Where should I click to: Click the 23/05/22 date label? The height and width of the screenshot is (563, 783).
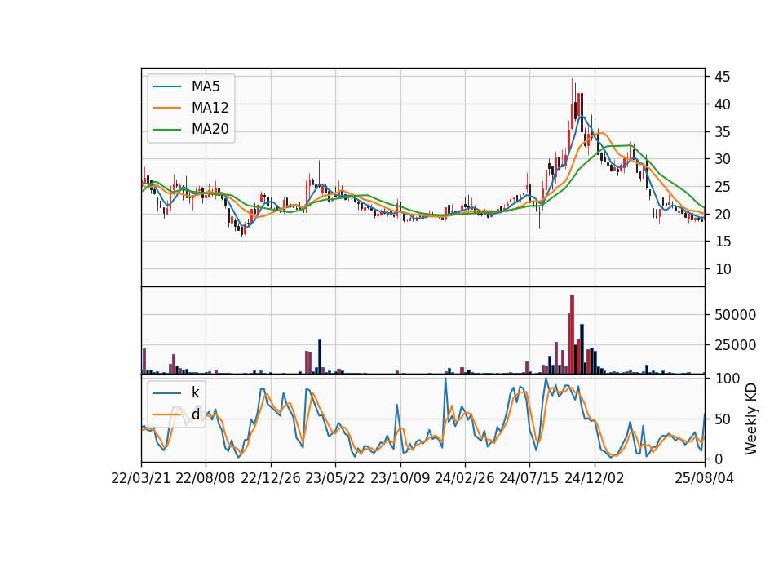click(335, 478)
